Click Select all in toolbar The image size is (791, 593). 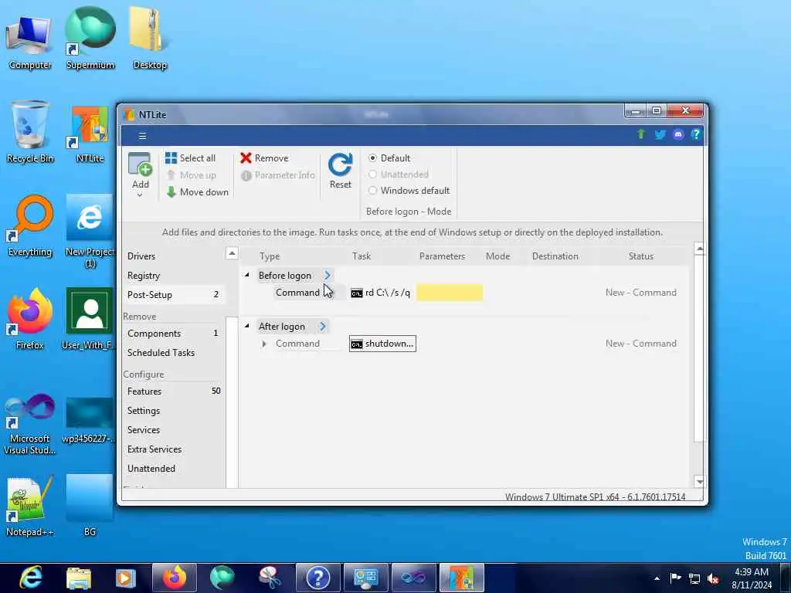click(190, 158)
